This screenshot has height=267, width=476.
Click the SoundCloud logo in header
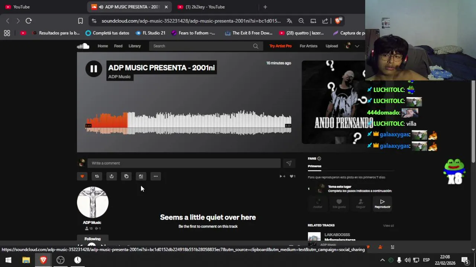[83, 46]
